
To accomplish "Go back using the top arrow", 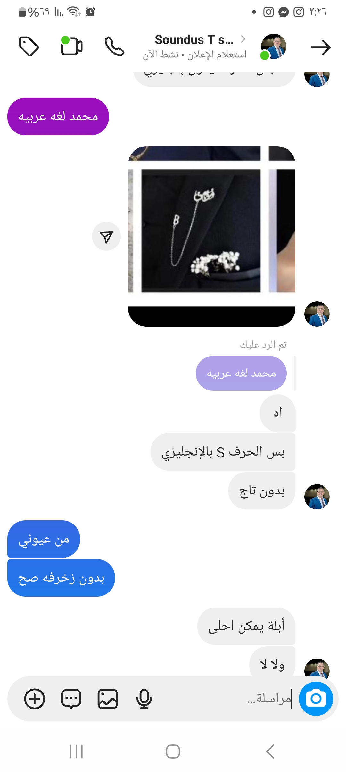I will pyautogui.click(x=320, y=47).
